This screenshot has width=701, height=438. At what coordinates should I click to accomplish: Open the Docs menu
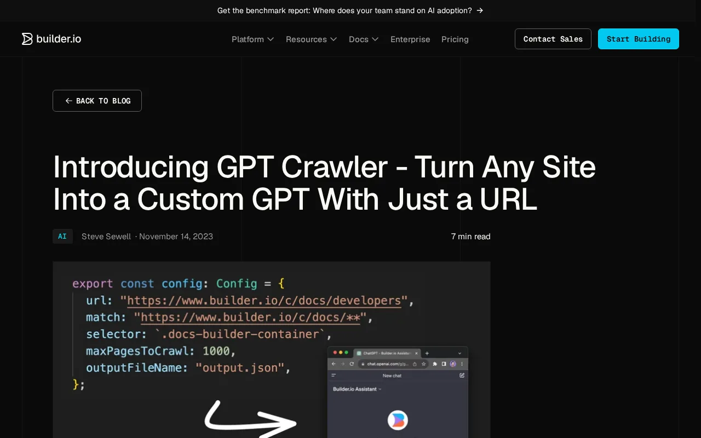[364, 39]
